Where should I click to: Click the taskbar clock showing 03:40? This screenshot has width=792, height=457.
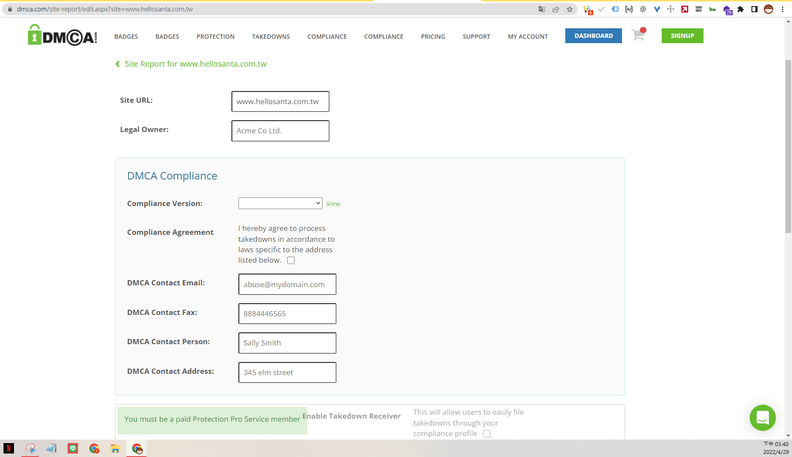pos(776,444)
